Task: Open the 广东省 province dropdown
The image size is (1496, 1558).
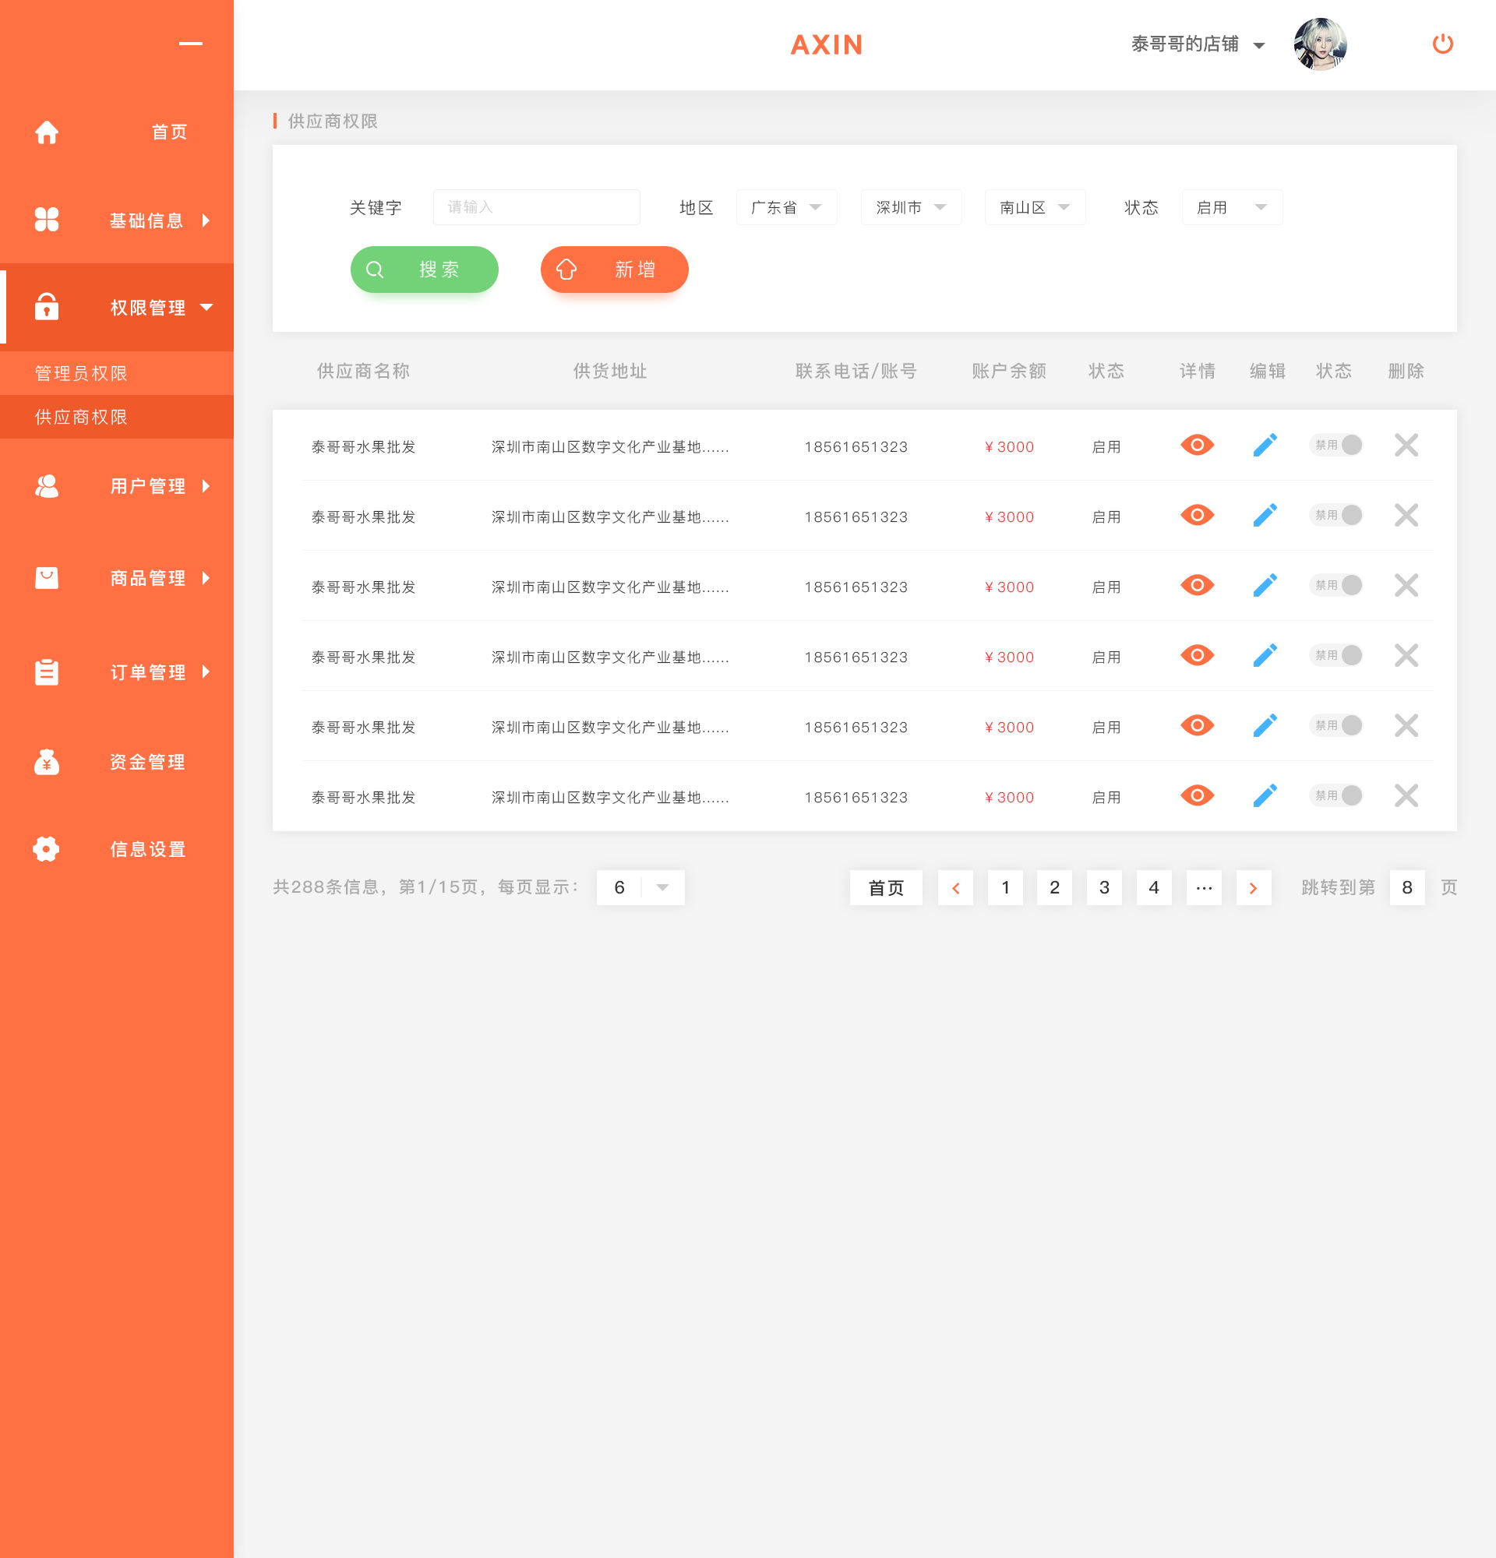Action: pos(786,207)
